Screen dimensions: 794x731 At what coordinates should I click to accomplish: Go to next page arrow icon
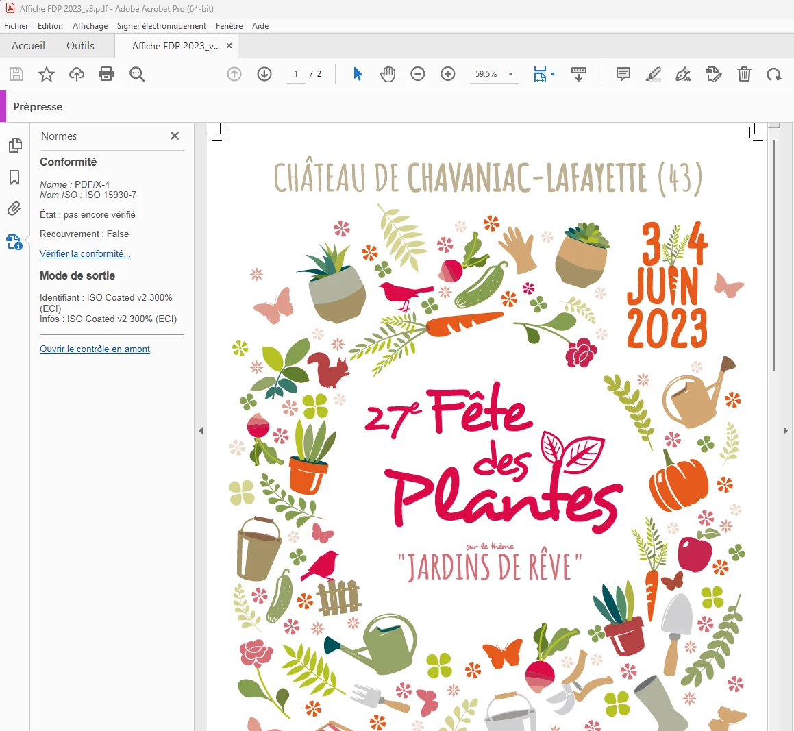pyautogui.click(x=264, y=74)
